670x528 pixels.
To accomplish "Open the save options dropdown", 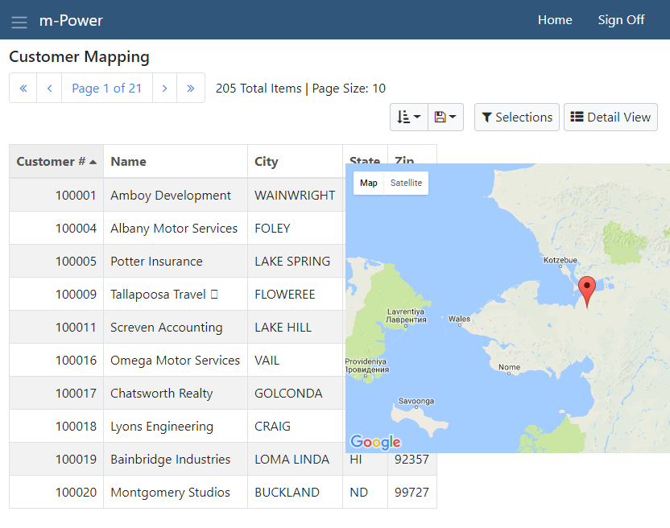I will tap(445, 117).
